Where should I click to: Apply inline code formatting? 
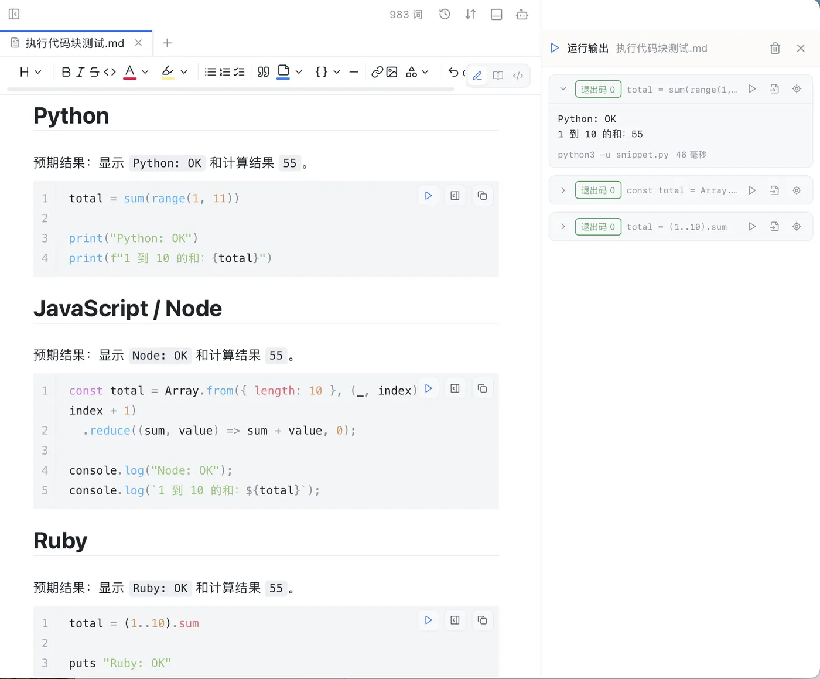pyautogui.click(x=110, y=72)
